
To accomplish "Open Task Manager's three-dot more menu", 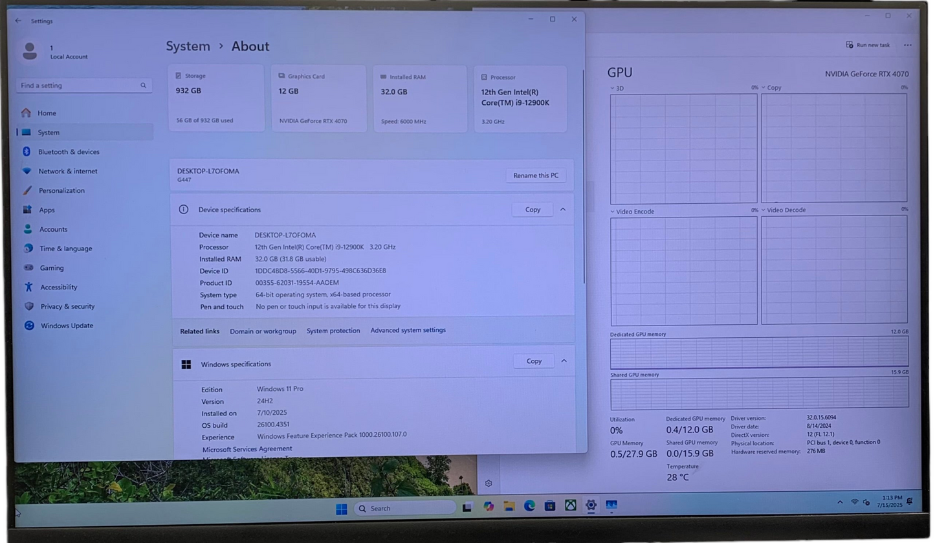I will [908, 45].
